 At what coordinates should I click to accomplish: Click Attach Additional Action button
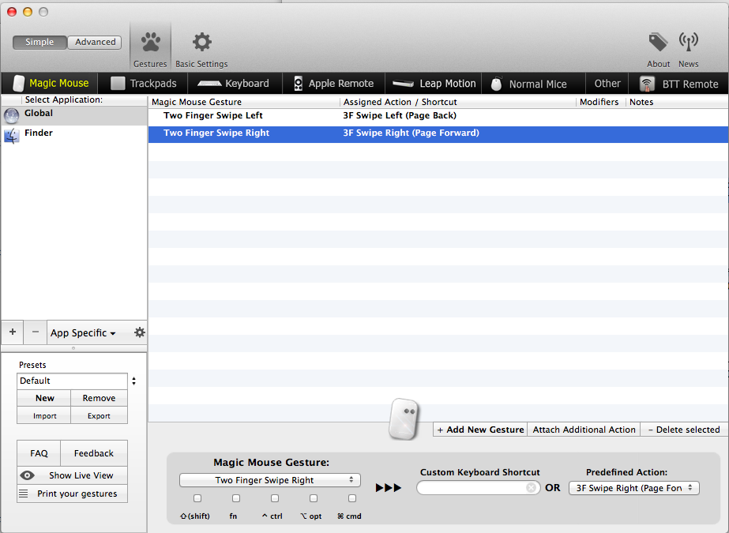(584, 430)
